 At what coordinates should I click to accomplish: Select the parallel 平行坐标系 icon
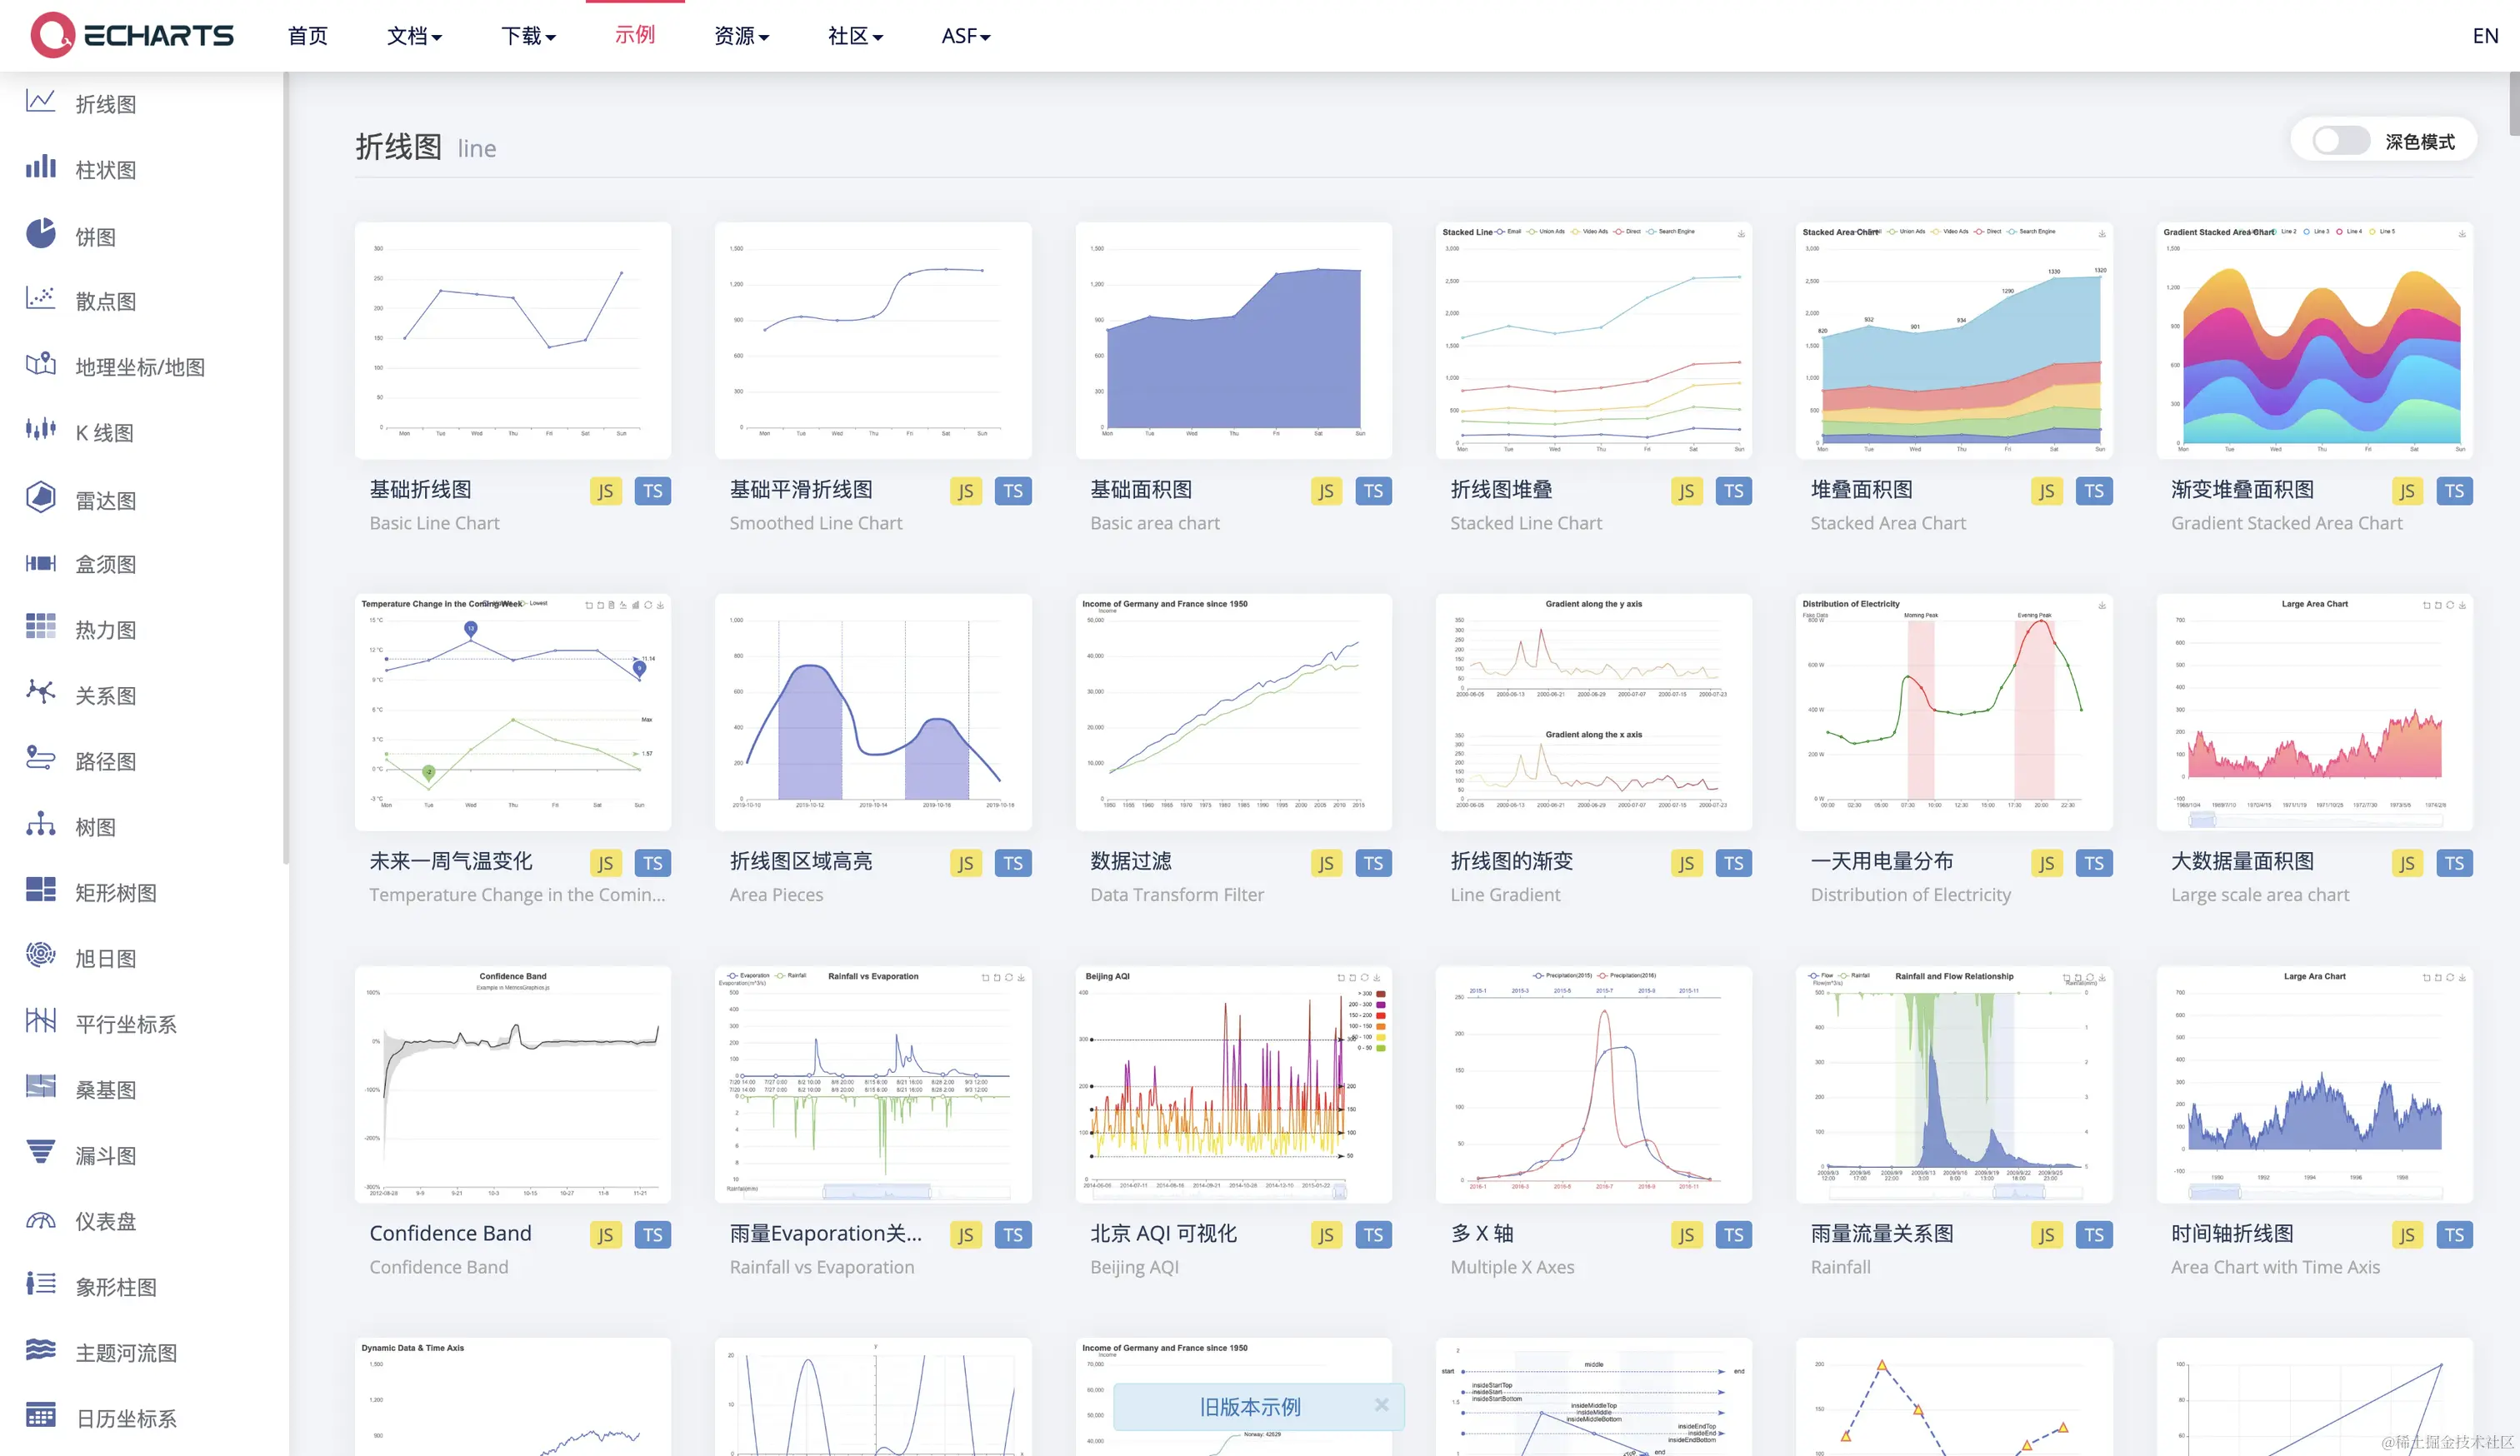click(40, 1020)
